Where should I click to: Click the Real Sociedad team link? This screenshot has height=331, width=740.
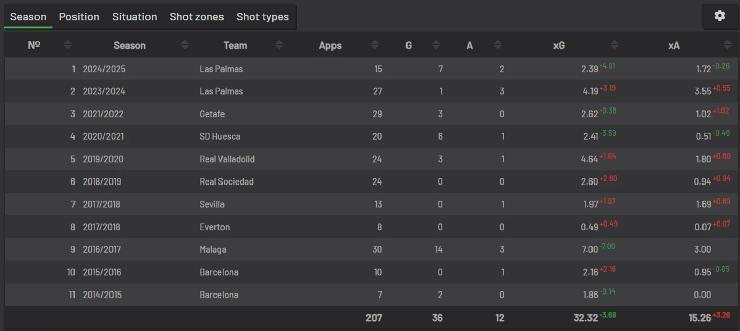click(227, 181)
